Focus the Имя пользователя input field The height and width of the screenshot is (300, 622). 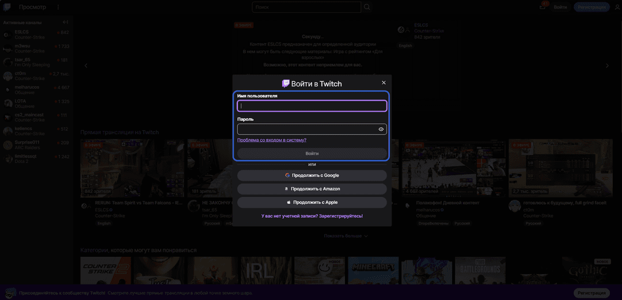(312, 106)
